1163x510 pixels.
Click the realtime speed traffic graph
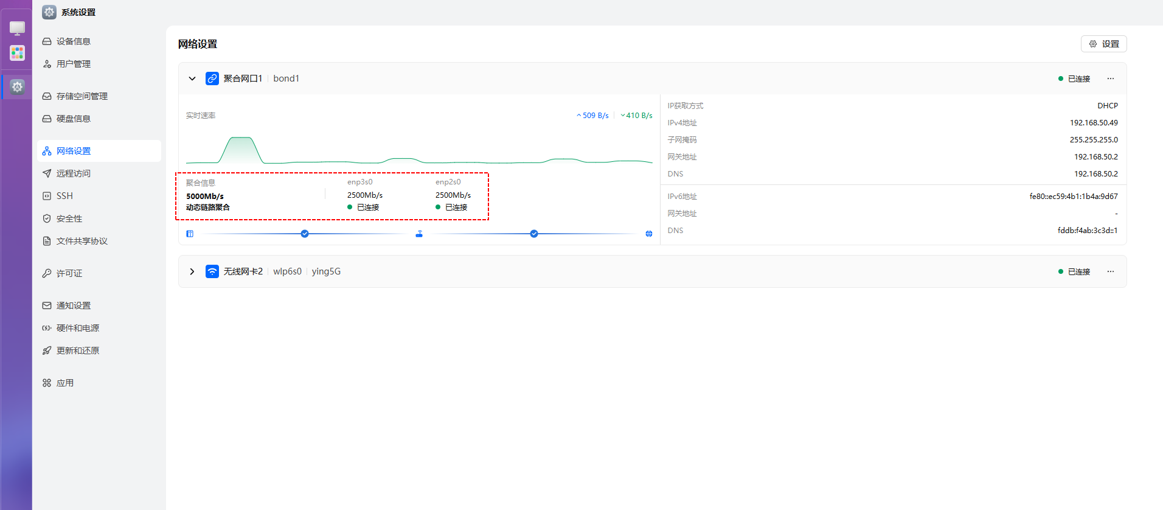coord(419,150)
